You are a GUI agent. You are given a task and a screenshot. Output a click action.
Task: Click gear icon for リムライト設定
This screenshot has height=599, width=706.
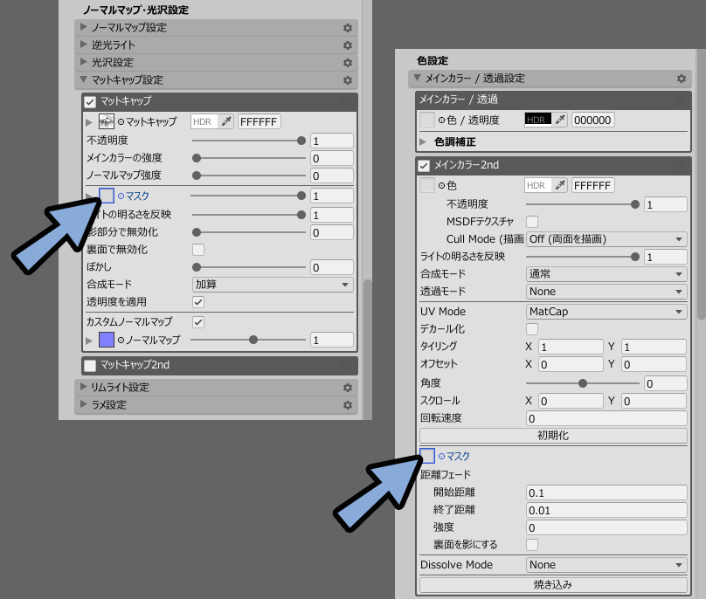click(x=347, y=388)
